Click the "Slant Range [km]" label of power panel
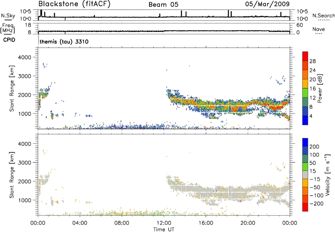Viewport: 335px width, 232px height. (12, 88)
